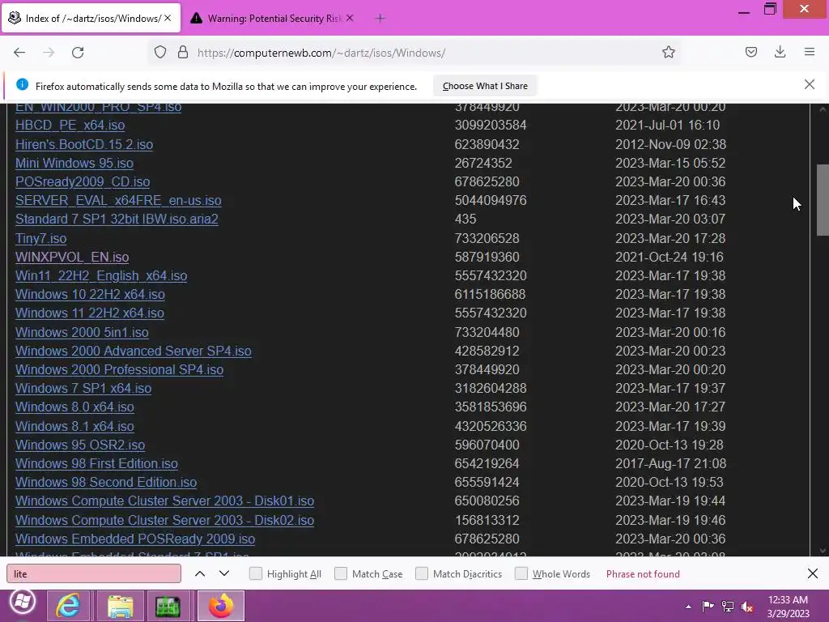Close the Index of ~dartz tab
The image size is (829, 622).
click(x=168, y=18)
